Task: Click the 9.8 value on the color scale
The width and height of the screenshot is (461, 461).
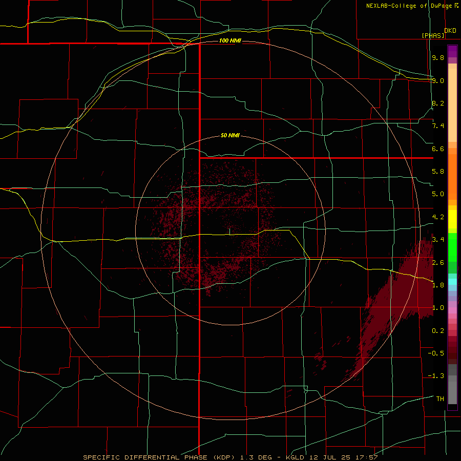Action: [x=438, y=57]
